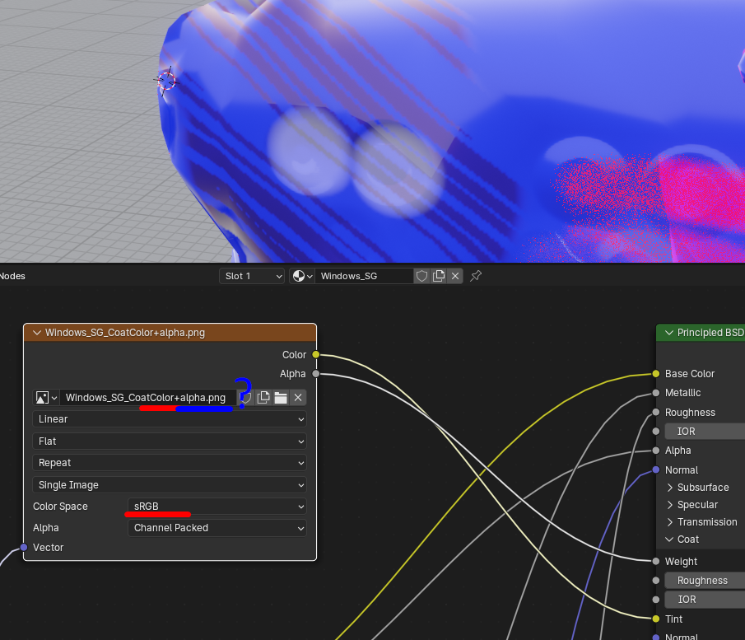This screenshot has width=745, height=640.
Task: Edit the Windows_SG material name field
Action: pos(364,276)
